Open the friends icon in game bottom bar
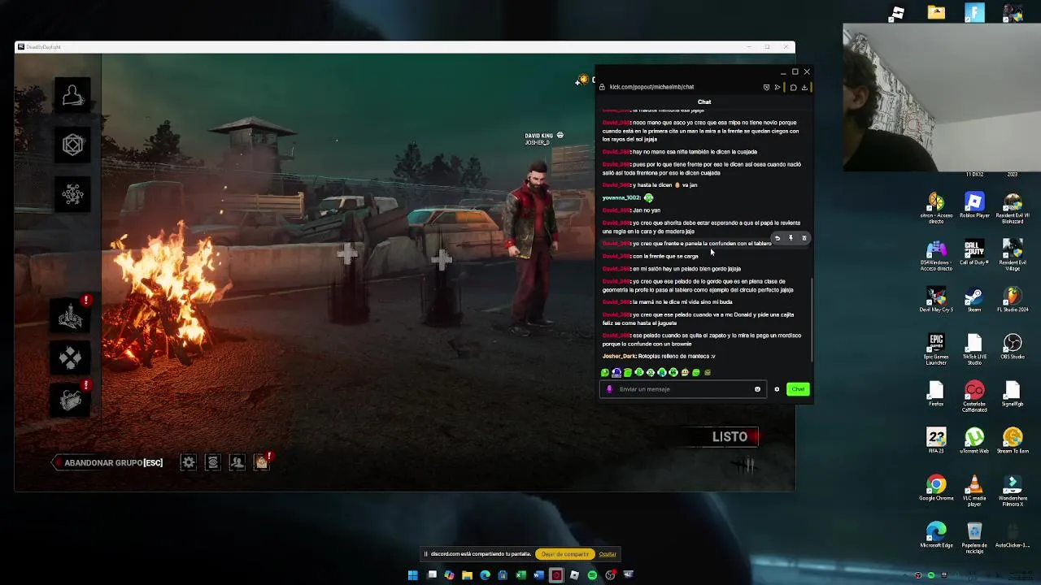Image resolution: width=1041 pixels, height=585 pixels. 237,462
